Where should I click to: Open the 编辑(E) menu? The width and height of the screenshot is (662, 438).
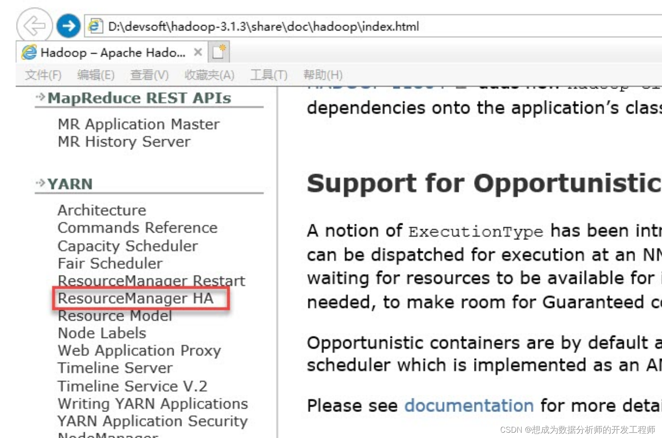[x=96, y=75]
